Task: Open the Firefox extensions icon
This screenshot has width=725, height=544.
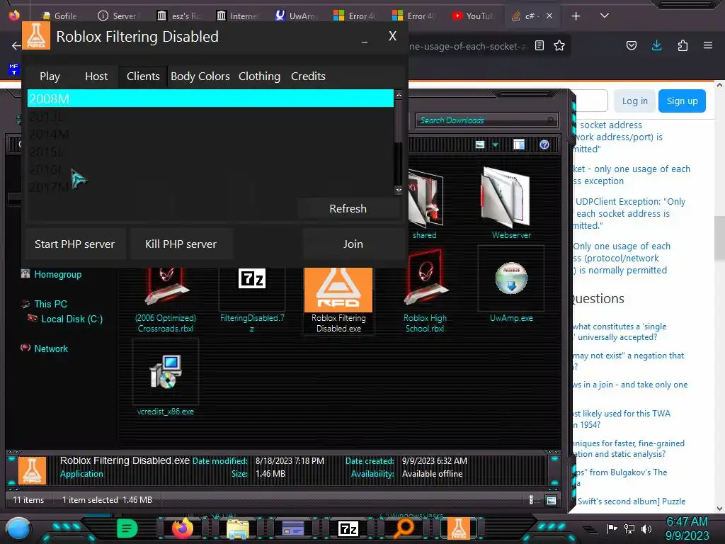Action: pos(683,45)
